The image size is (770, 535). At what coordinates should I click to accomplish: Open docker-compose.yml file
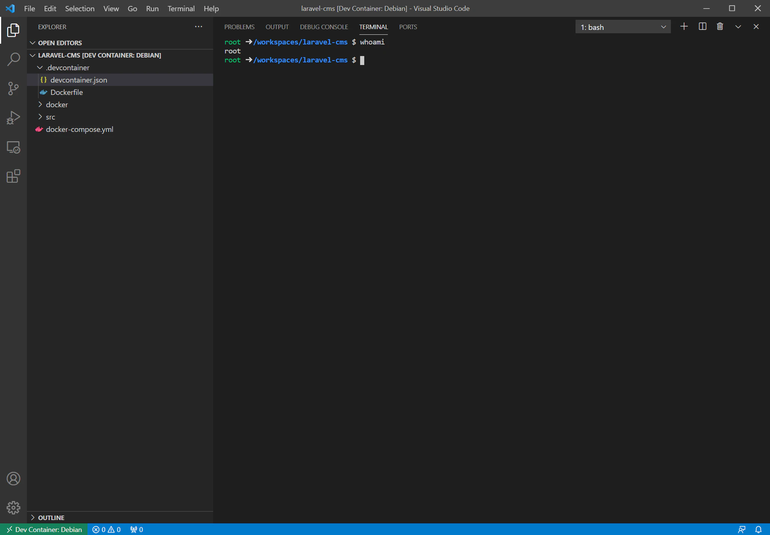click(x=120, y=129)
